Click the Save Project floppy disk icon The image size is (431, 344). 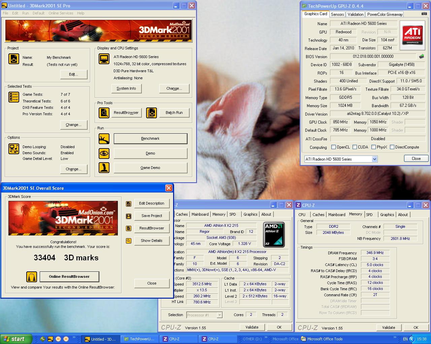(128, 216)
